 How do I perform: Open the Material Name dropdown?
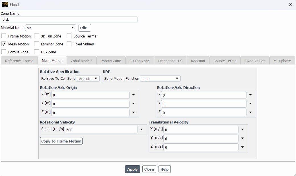click(x=51, y=28)
